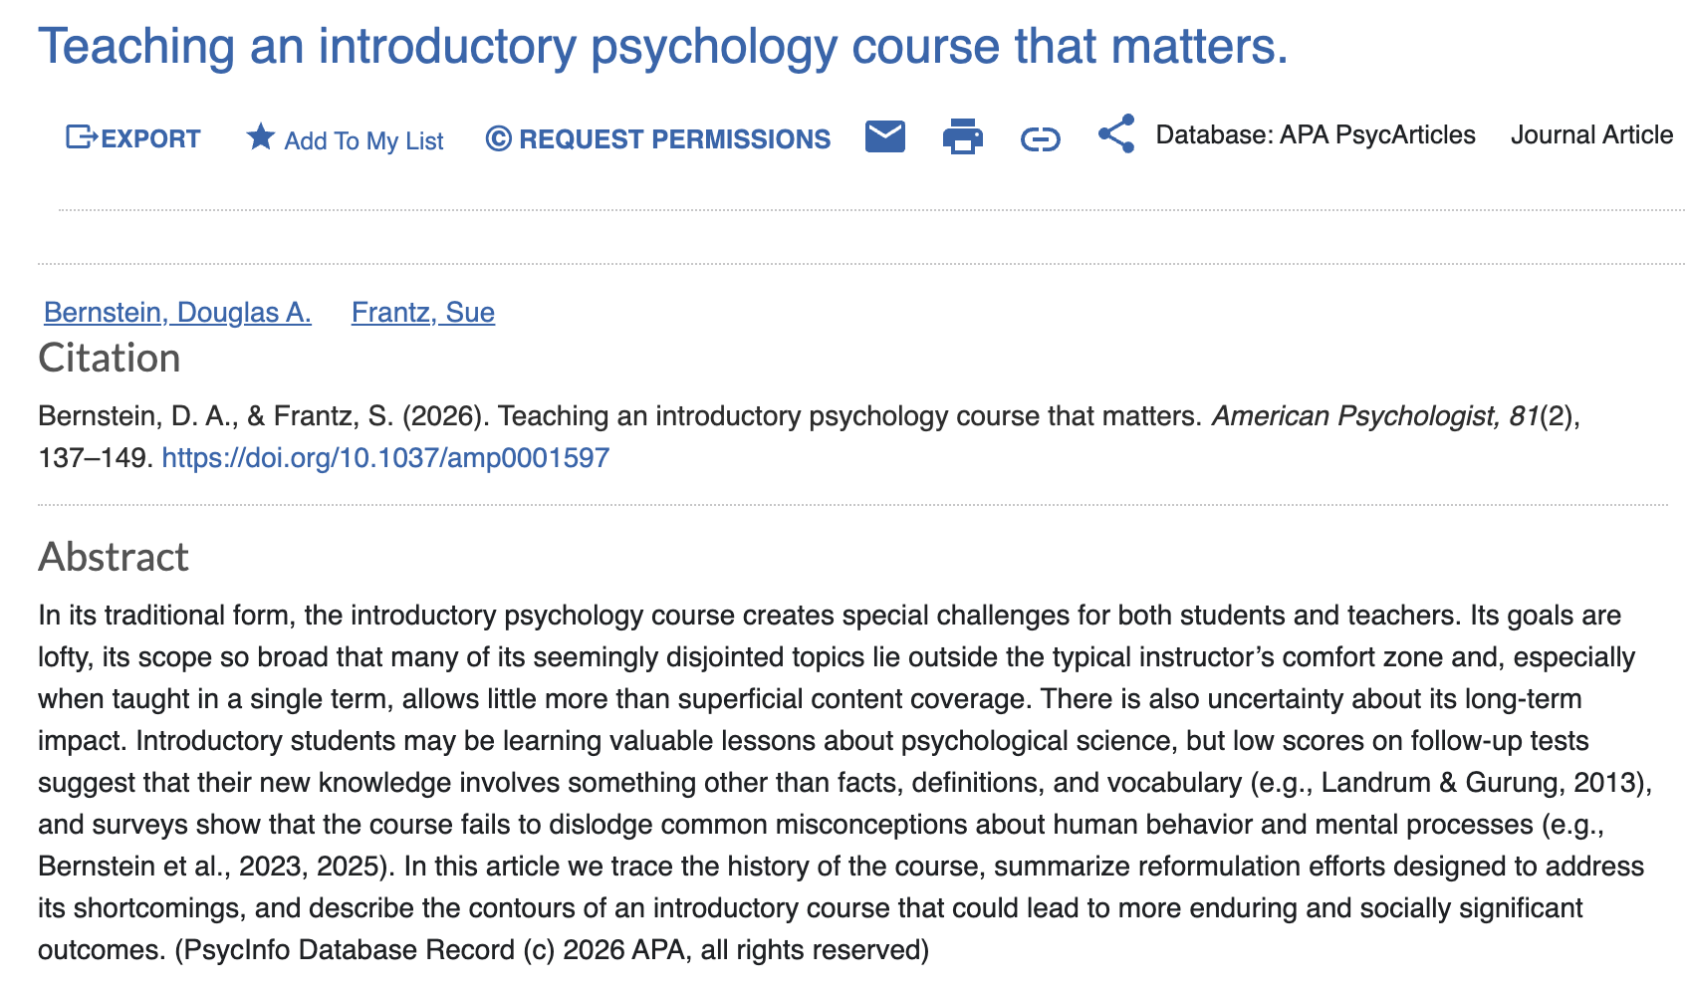Screen dimensions: 1687x998
Task: Click the Database: APA PsycArticles label
Action: [x=1315, y=135]
